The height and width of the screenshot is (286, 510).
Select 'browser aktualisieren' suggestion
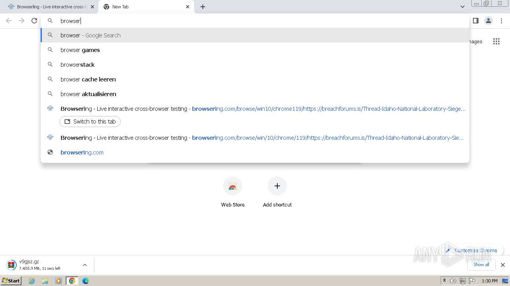(x=255, y=94)
